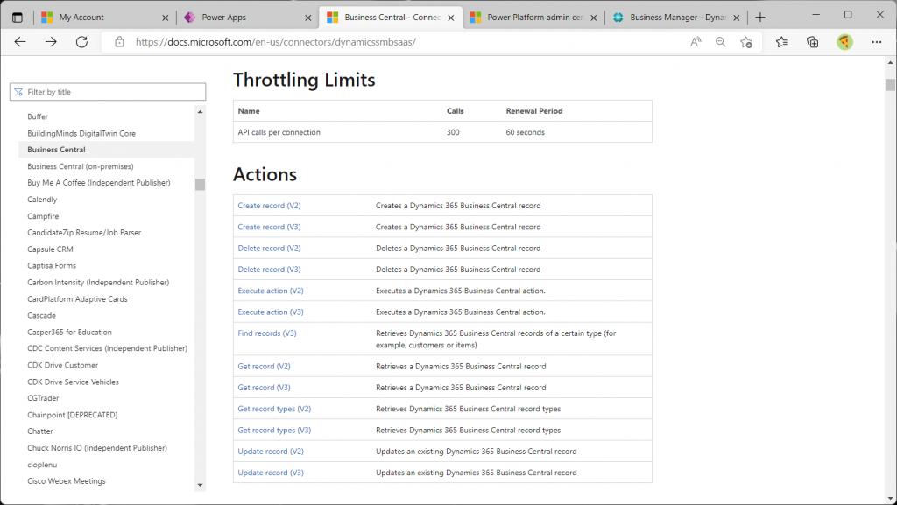
Task: Open Find records (V3) link
Action: [267, 333]
